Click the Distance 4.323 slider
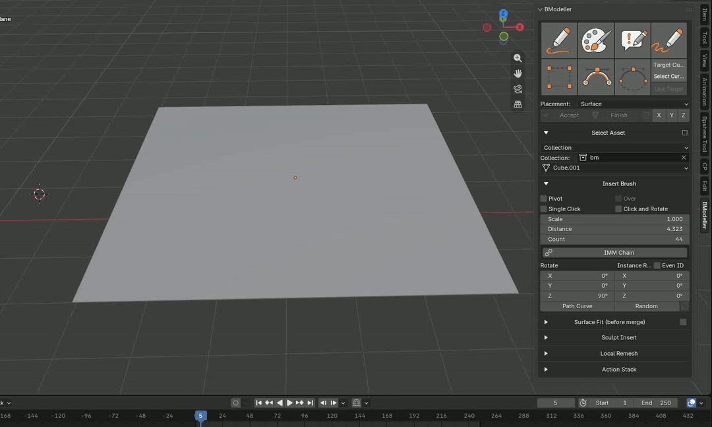The width and height of the screenshot is (712, 427). coord(615,229)
